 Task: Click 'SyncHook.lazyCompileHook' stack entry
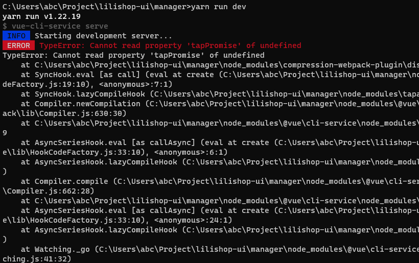(x=90, y=94)
